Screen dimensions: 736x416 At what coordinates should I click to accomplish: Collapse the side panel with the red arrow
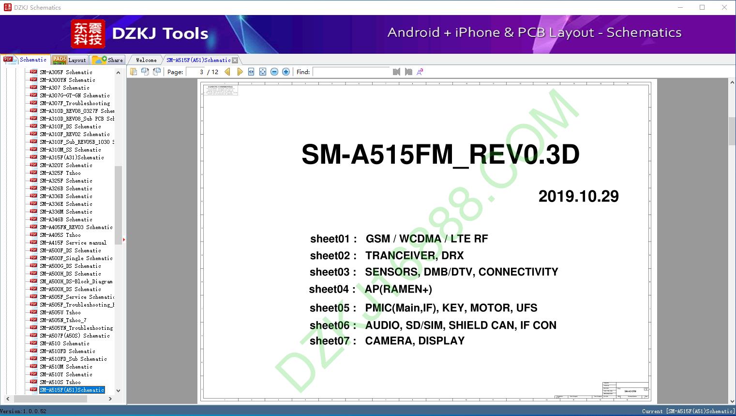124,239
